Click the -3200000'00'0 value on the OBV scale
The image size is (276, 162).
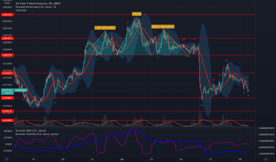[266, 154]
